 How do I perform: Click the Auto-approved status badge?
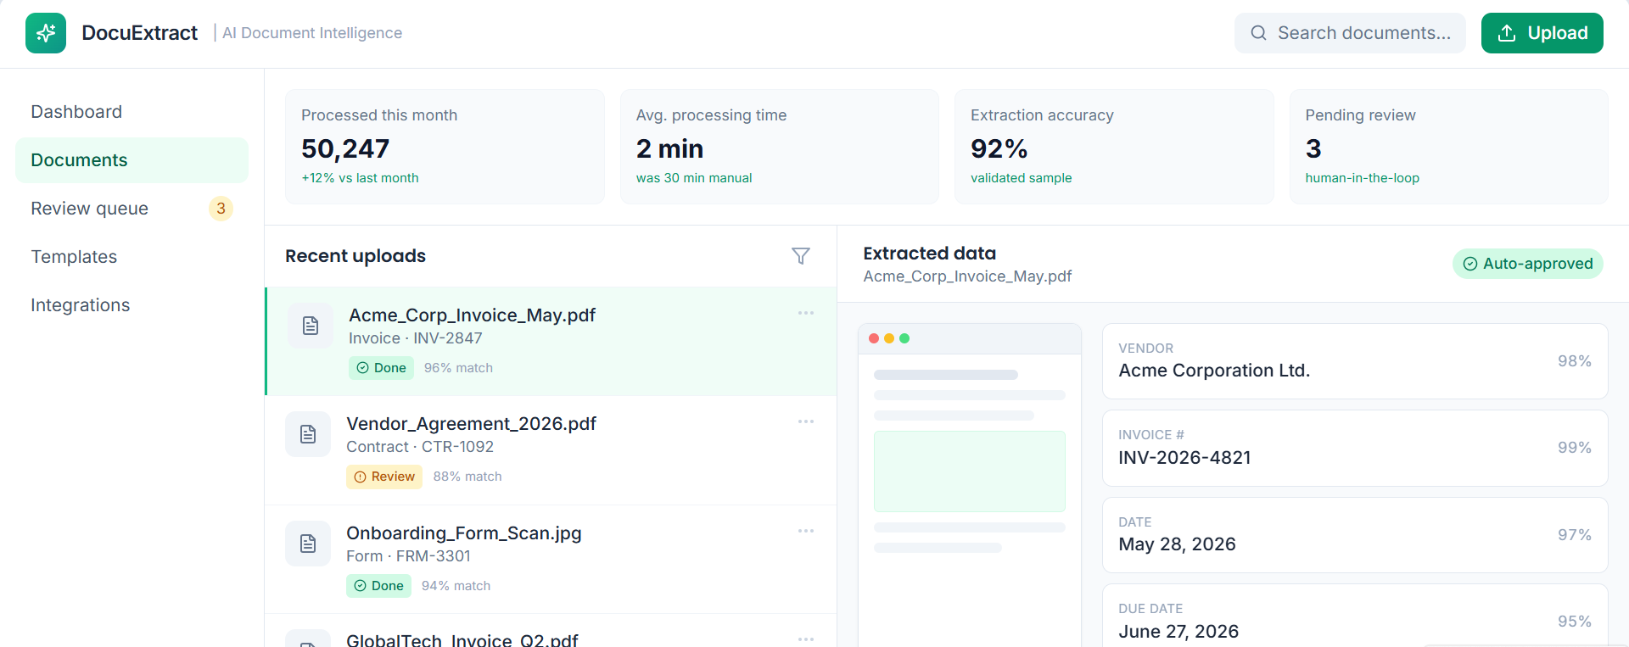(1527, 264)
